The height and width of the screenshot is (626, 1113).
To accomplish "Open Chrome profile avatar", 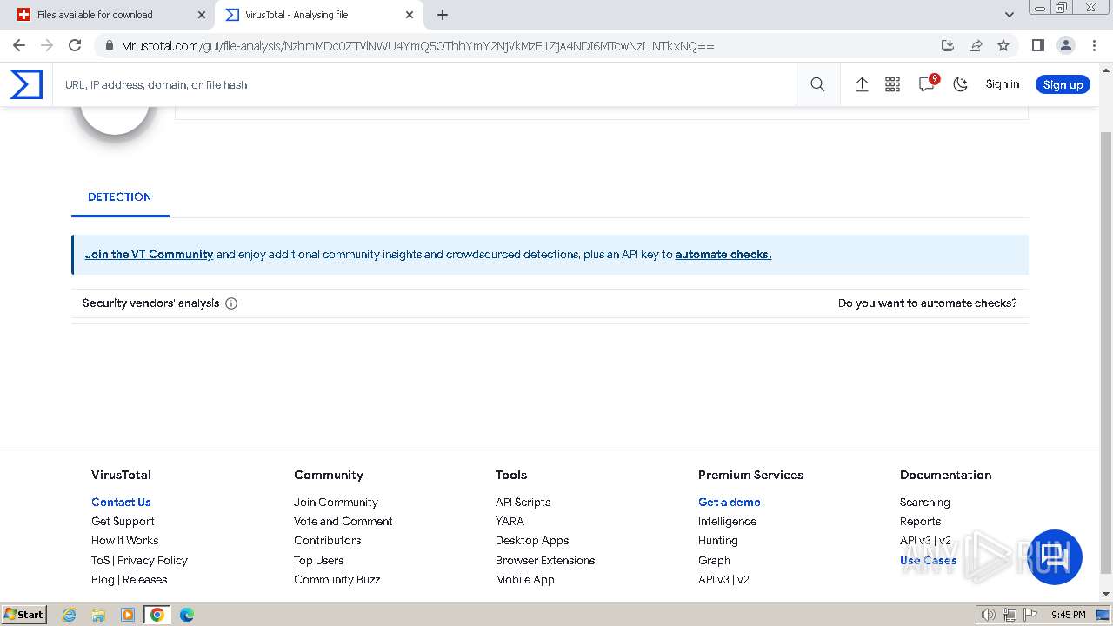I will click(x=1065, y=45).
